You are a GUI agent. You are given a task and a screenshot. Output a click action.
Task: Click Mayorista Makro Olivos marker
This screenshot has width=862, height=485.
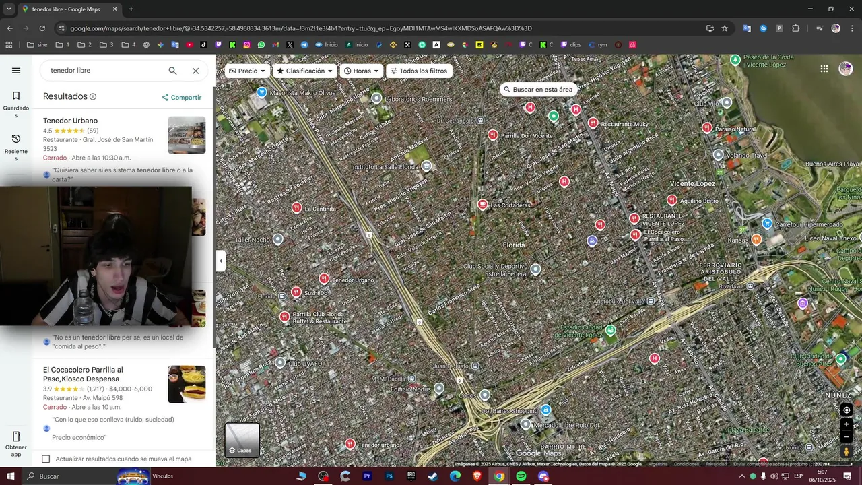(261, 92)
